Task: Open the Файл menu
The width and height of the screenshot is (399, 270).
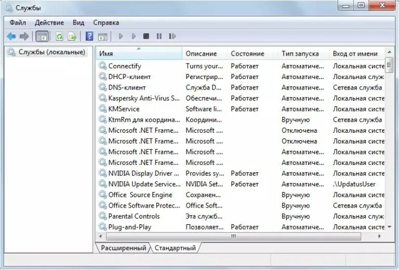Action: pyautogui.click(x=18, y=23)
